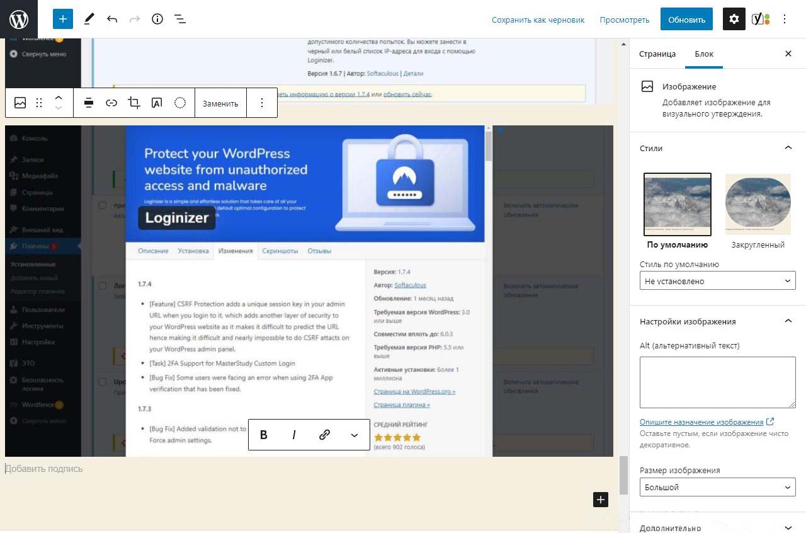Open the document outline list view

[x=180, y=19]
